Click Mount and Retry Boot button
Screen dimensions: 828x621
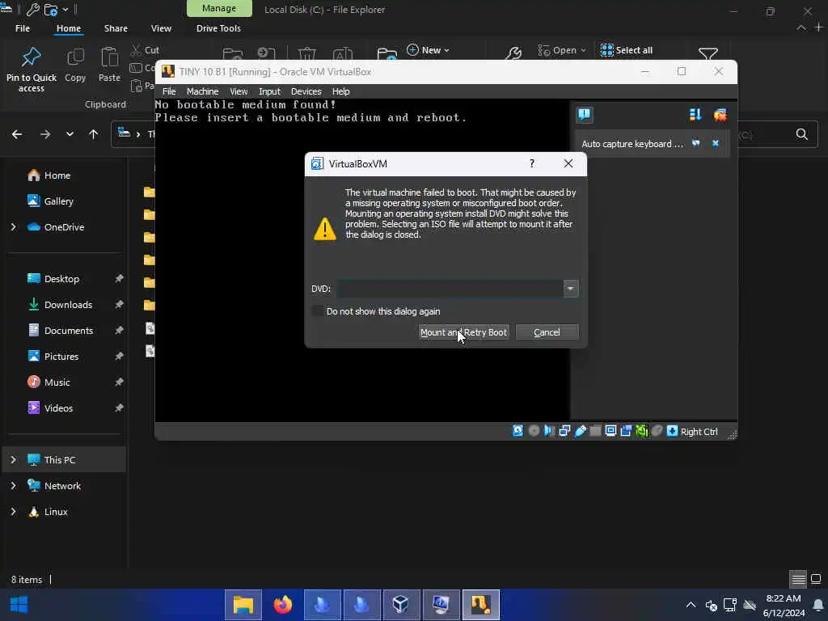point(463,332)
